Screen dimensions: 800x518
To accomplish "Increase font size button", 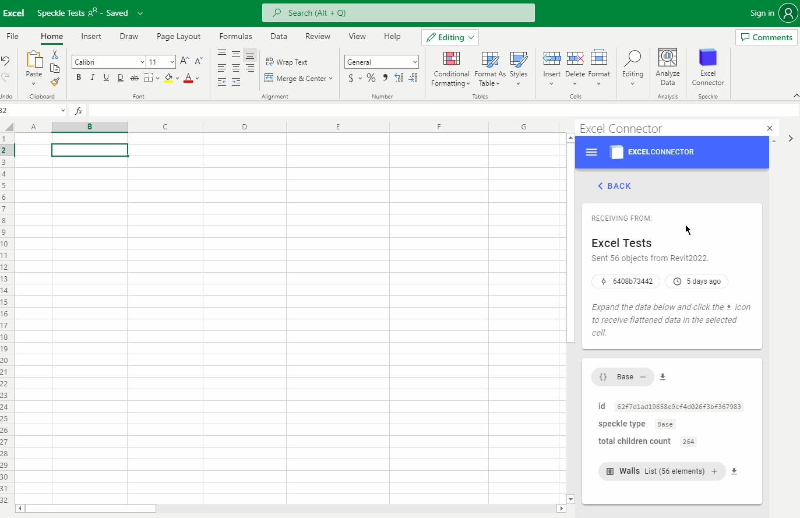I will point(184,61).
